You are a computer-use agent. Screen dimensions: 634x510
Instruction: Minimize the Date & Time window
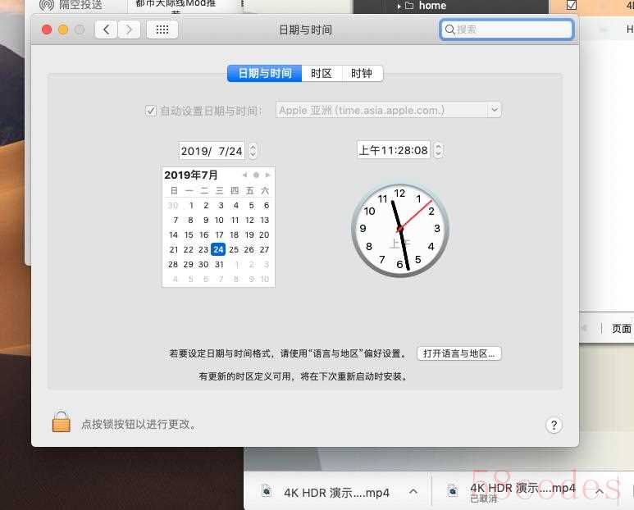pos(63,30)
